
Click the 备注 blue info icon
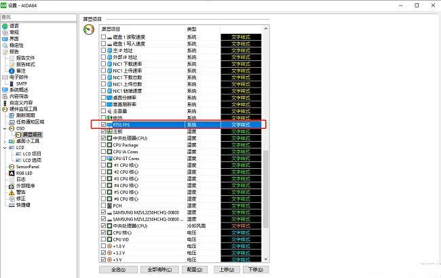pyautogui.click(x=12, y=71)
